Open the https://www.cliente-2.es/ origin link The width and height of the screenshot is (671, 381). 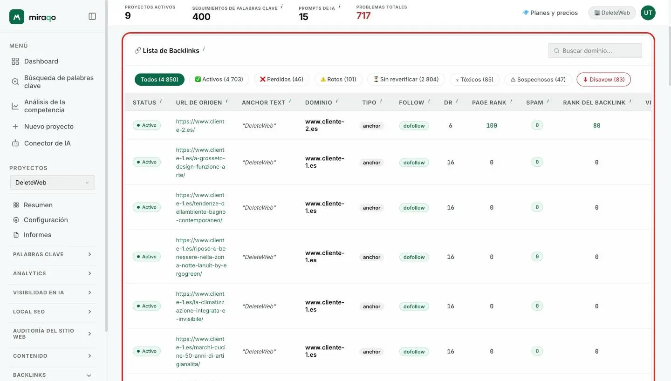coord(200,125)
